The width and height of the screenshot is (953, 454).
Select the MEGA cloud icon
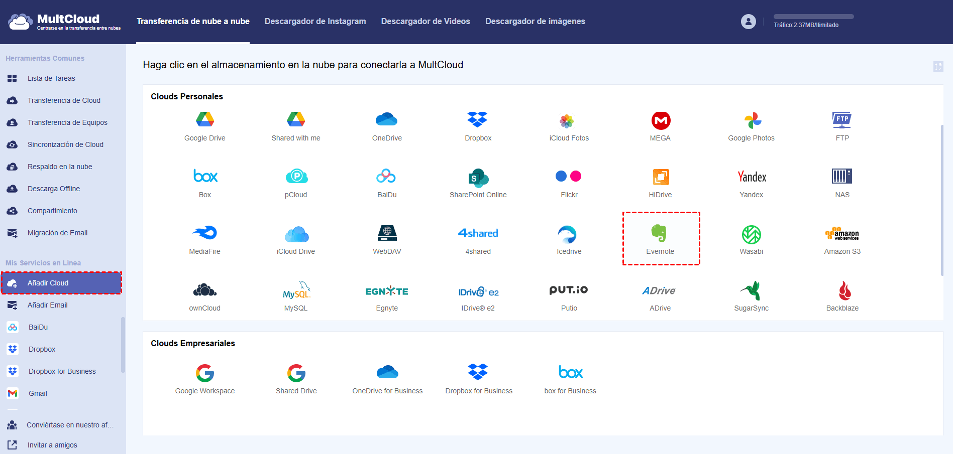pos(661,120)
